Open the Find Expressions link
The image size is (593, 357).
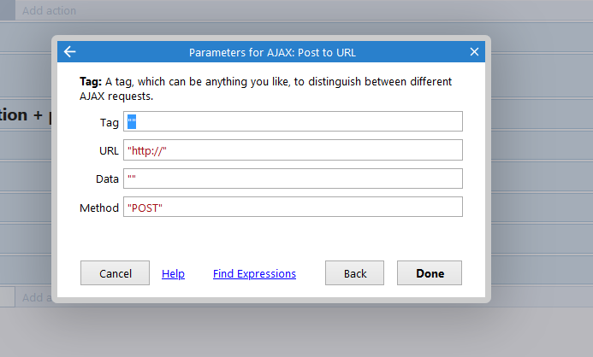click(x=254, y=273)
